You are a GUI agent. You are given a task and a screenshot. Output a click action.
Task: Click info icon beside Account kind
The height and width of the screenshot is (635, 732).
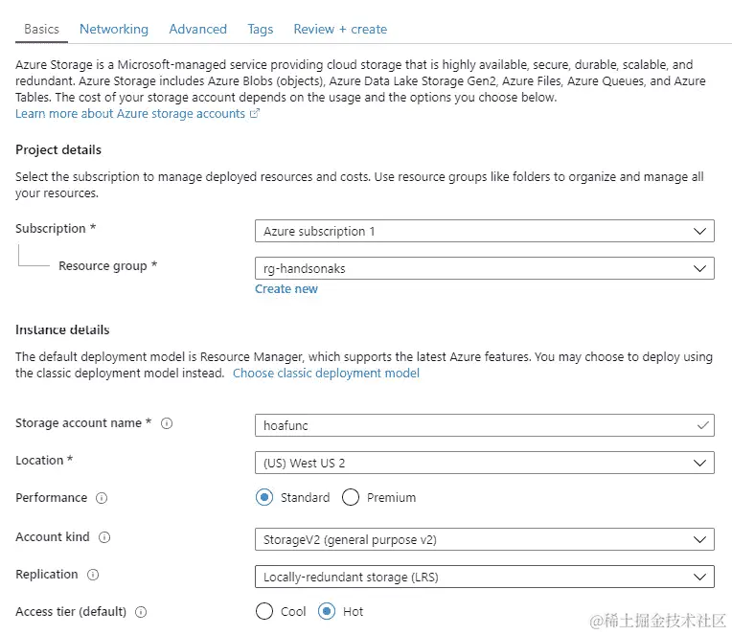click(x=104, y=537)
